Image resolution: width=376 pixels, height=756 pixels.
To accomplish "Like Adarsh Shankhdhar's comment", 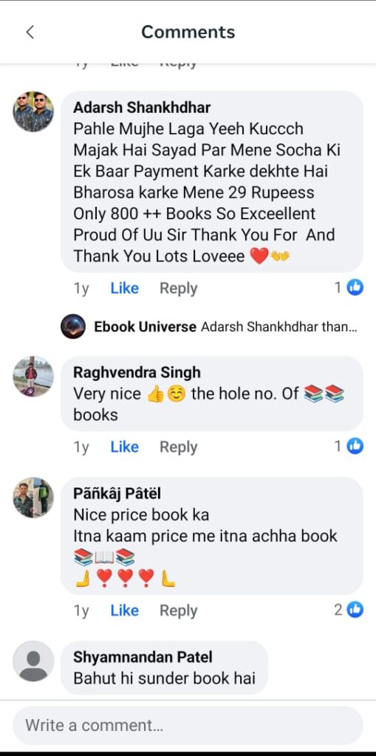I will click(125, 288).
